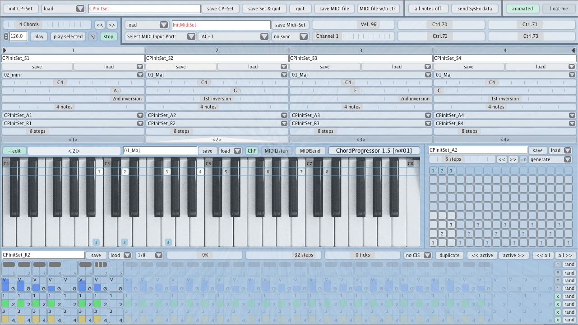Open the CP-Set load dropdown at top
Viewport: 578px width, 325px height.
[x=63, y=9]
